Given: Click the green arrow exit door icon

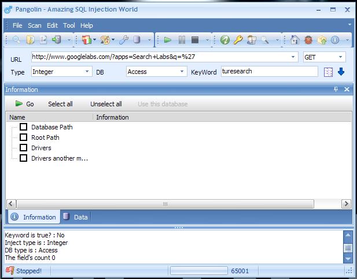Looking at the screenshot, I should 56,40.
